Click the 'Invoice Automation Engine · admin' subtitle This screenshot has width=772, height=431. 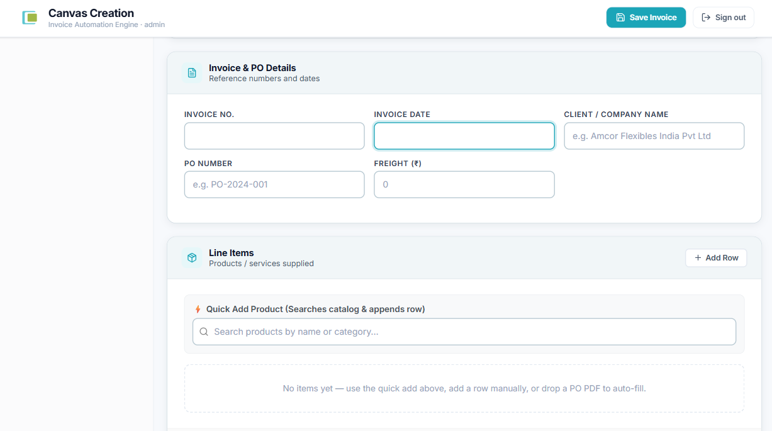(x=106, y=25)
